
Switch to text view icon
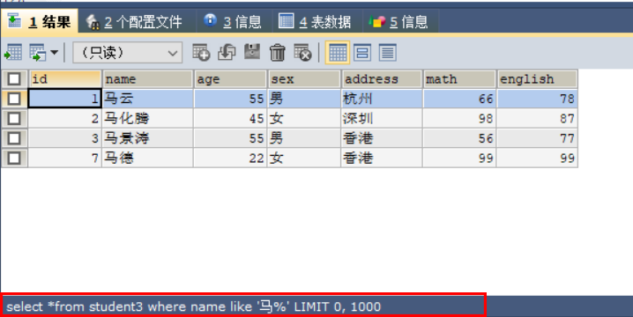tap(388, 53)
